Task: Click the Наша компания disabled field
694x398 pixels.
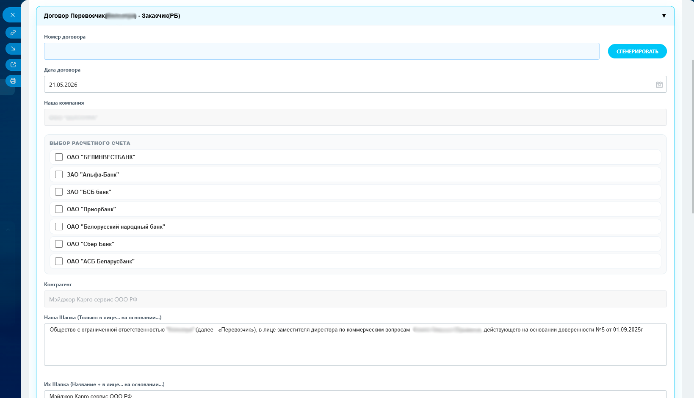Action: point(355,117)
